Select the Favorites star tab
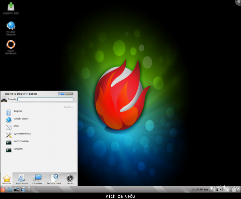Screen dimensions: 241x199 [x=6, y=179]
